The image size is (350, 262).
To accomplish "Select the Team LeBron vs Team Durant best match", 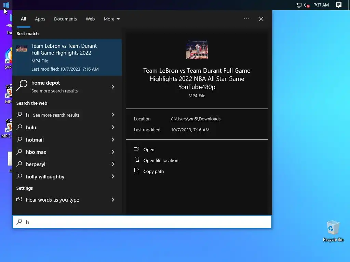I will coord(67,57).
